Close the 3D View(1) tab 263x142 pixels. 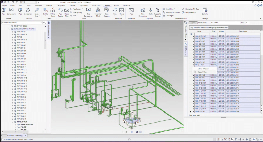[x=26, y=136]
